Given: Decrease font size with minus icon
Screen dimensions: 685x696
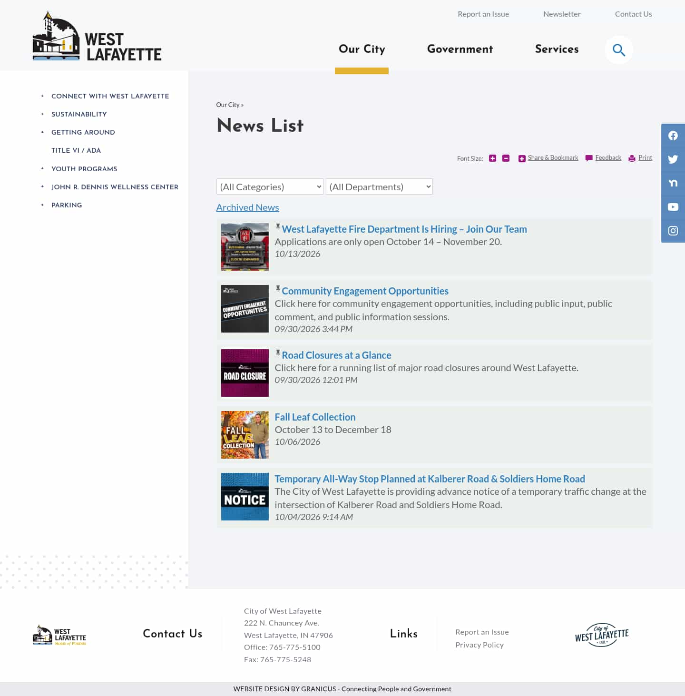Looking at the screenshot, I should click(x=506, y=158).
